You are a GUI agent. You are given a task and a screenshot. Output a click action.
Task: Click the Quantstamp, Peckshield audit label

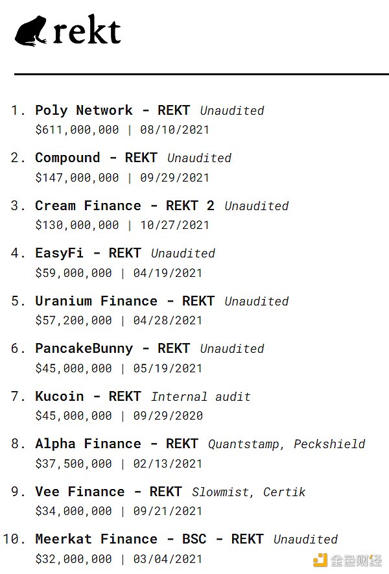[x=287, y=444]
